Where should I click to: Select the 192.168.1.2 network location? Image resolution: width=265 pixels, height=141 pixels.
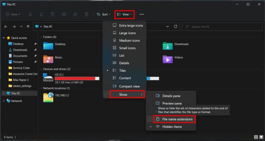[x=56, y=97]
